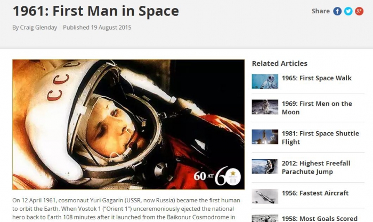Click the Yuri Gagarin main article image
This screenshot has width=373, height=222.
click(128, 124)
